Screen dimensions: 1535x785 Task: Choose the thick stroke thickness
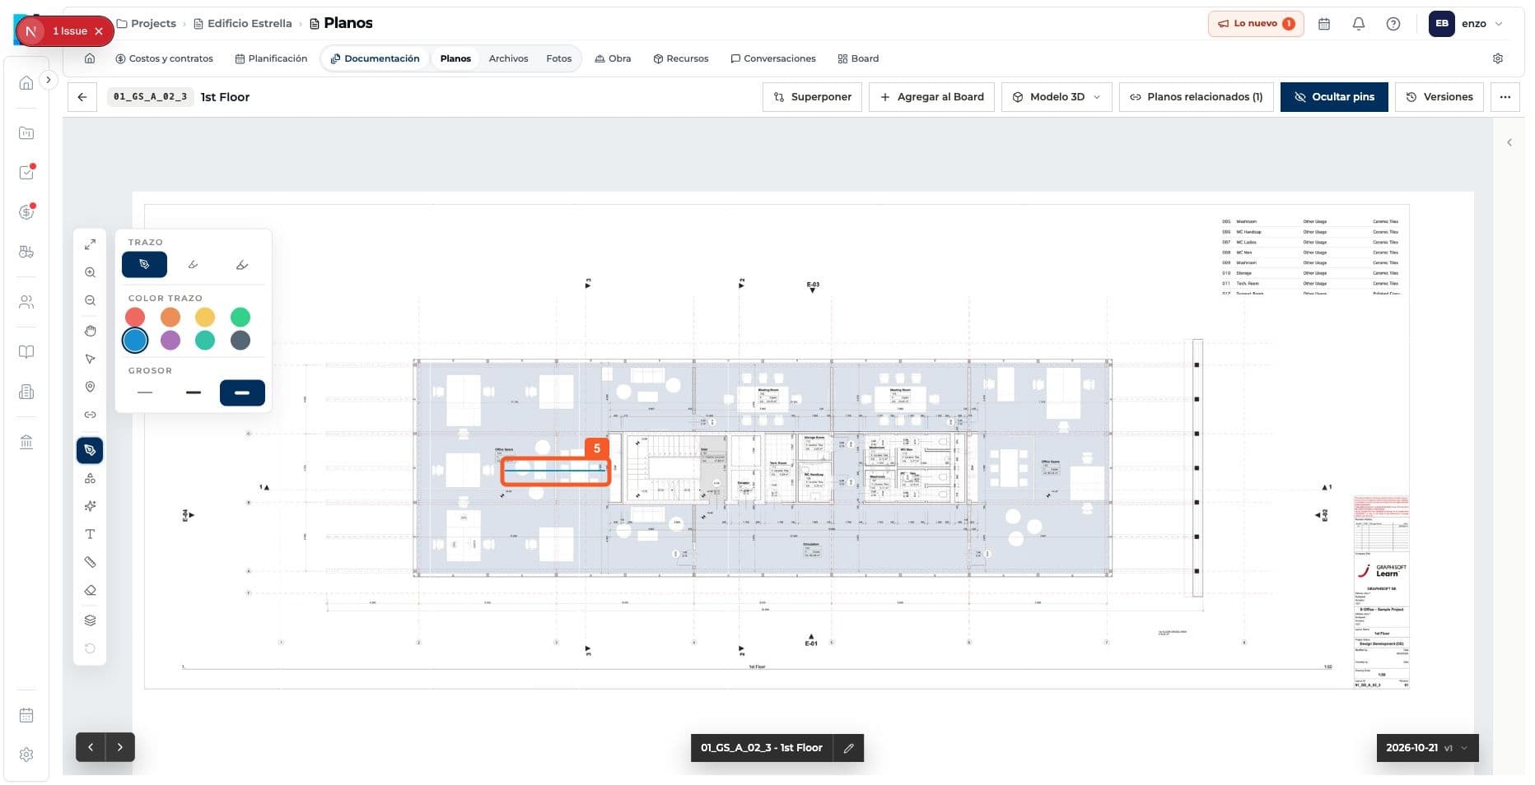242,392
